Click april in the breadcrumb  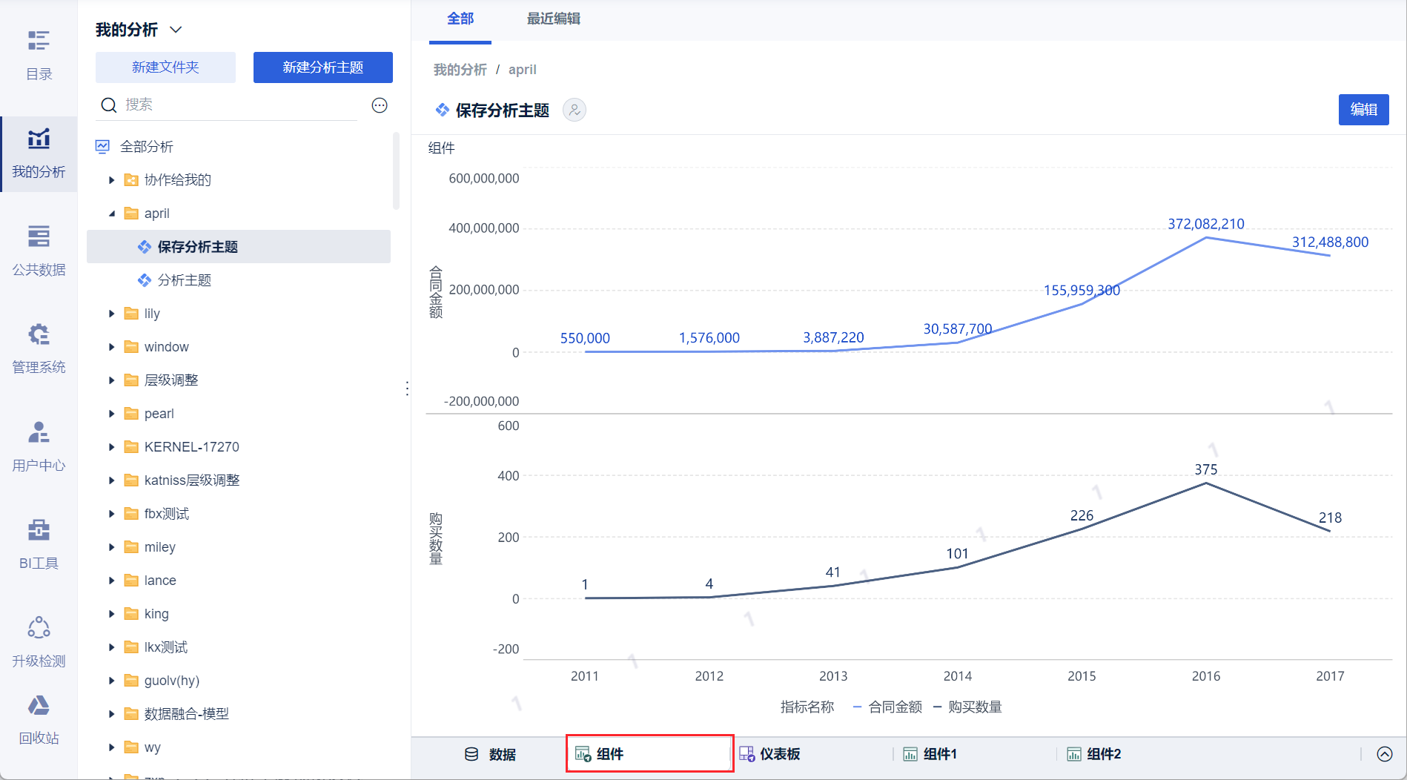[523, 70]
